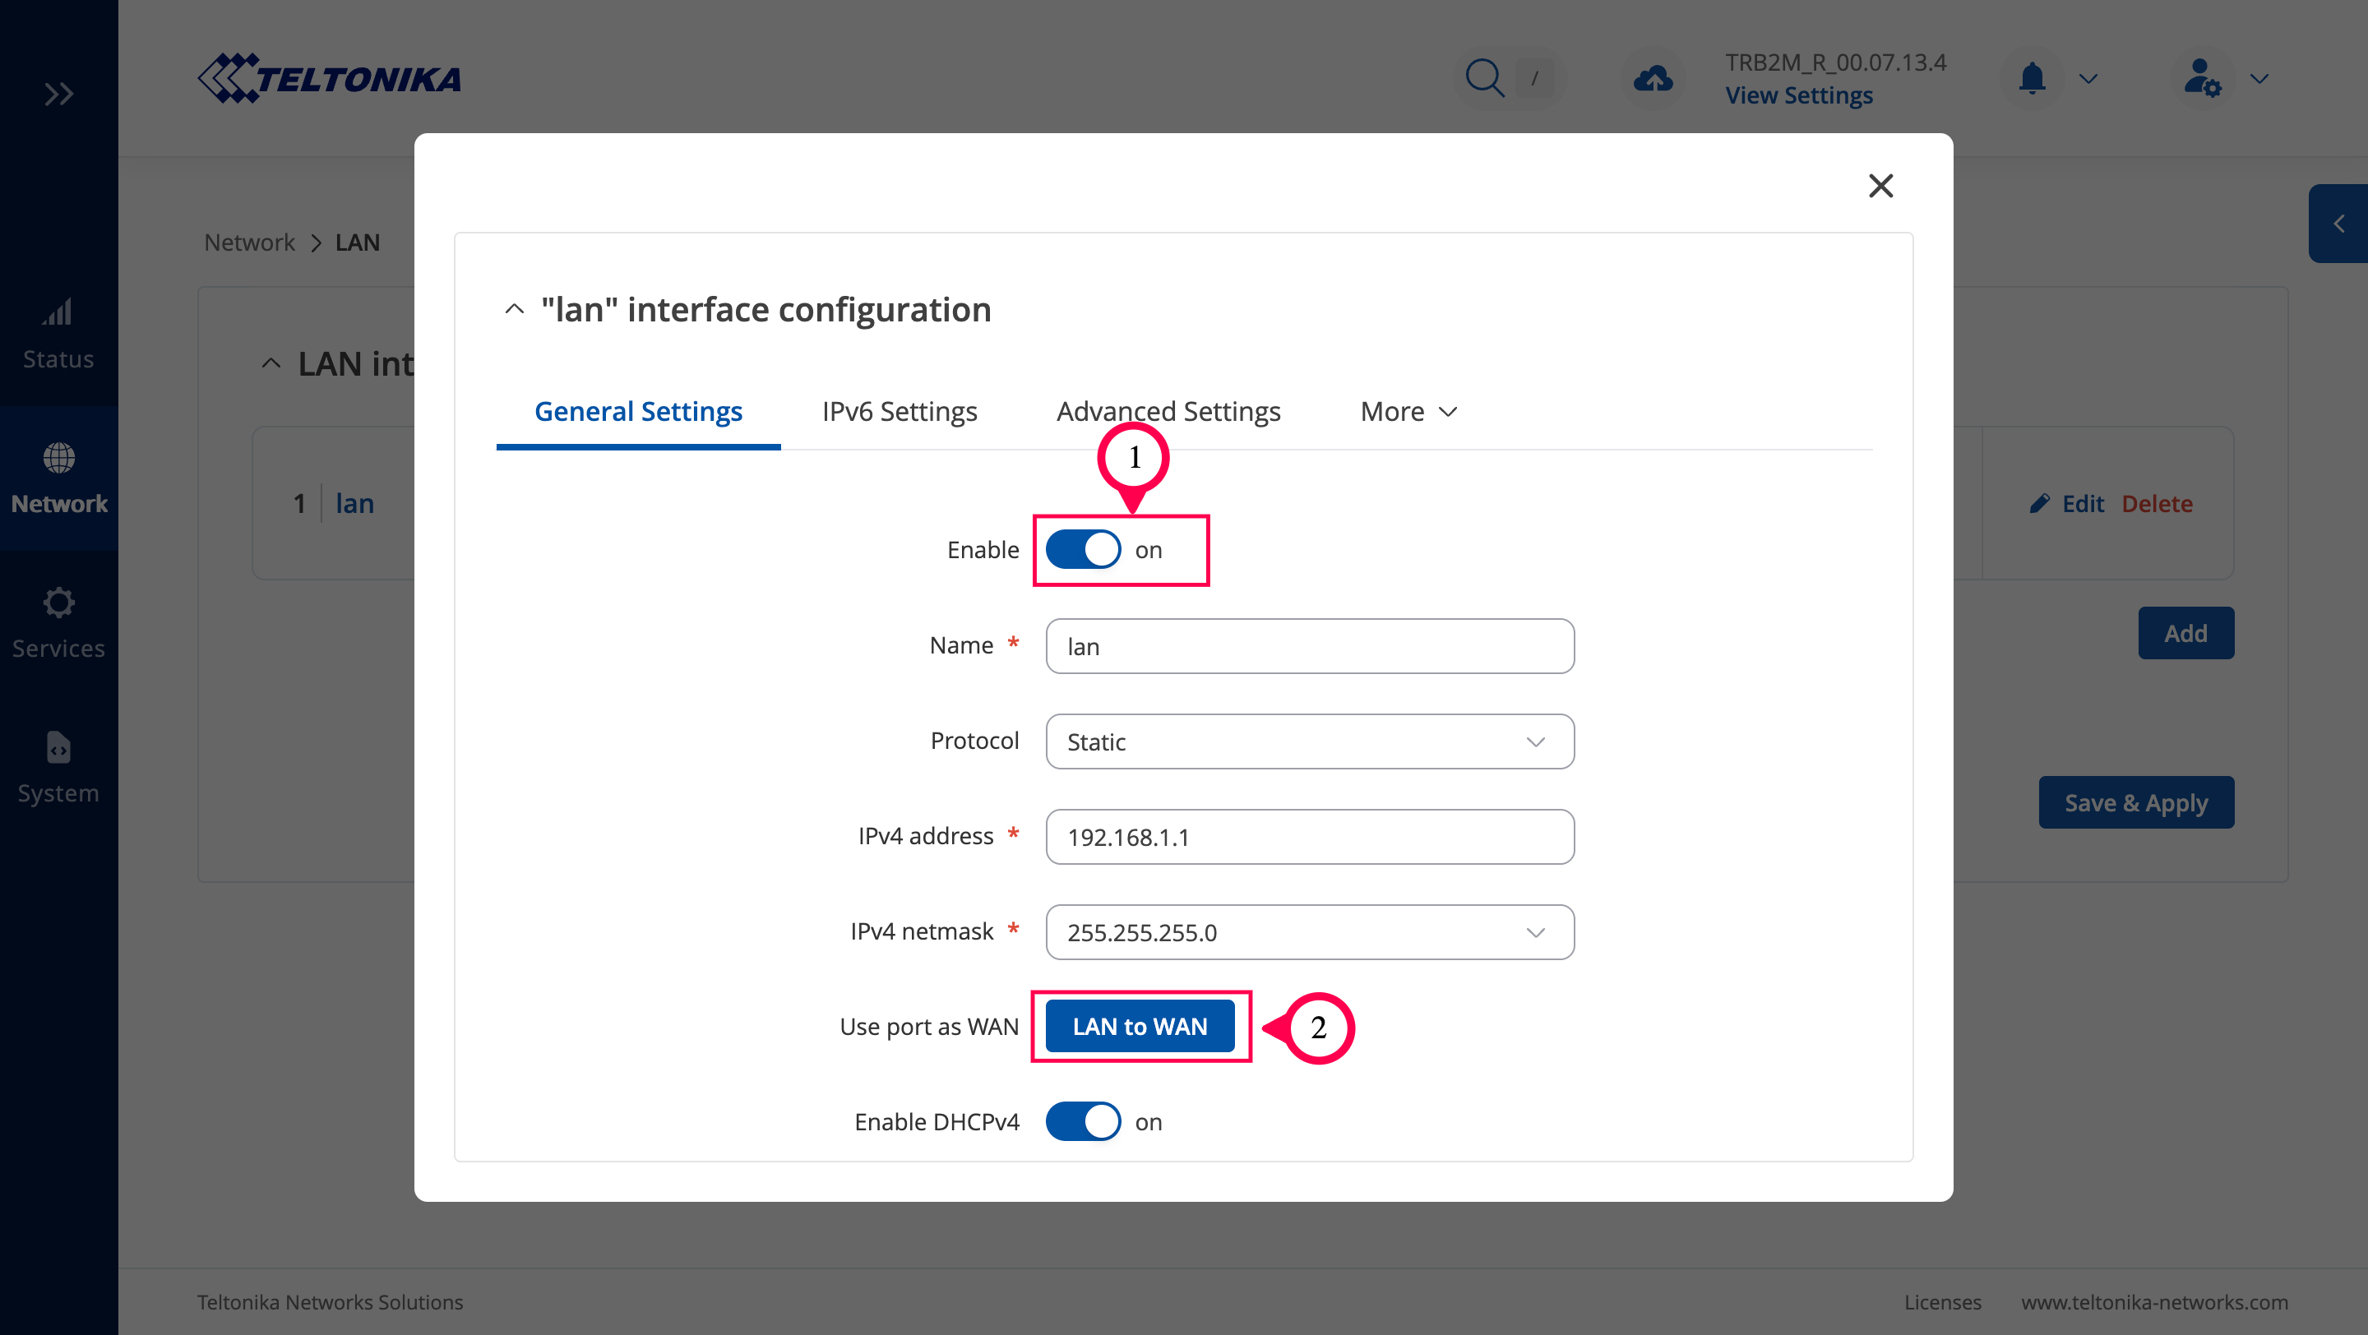
Task: Close the lan configuration dialog
Action: (1880, 186)
